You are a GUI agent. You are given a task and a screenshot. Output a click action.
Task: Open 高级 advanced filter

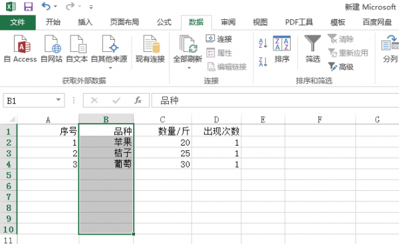340,66
